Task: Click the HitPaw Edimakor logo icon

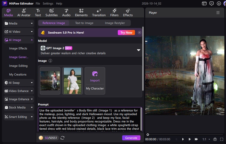Action: coord(4,3)
